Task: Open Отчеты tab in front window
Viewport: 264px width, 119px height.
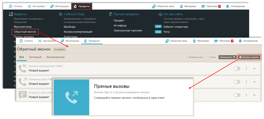Action: pyautogui.click(x=26, y=41)
